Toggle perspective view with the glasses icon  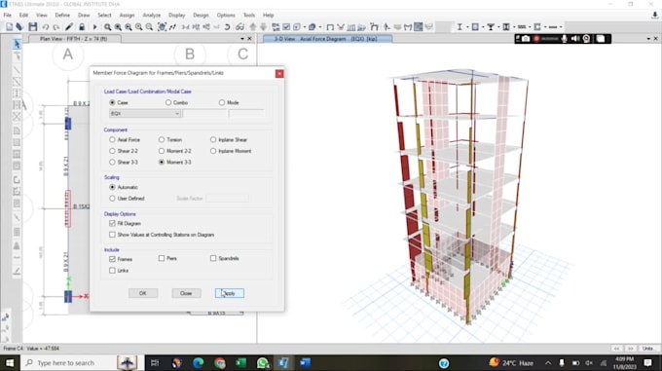pyautogui.click(x=239, y=27)
